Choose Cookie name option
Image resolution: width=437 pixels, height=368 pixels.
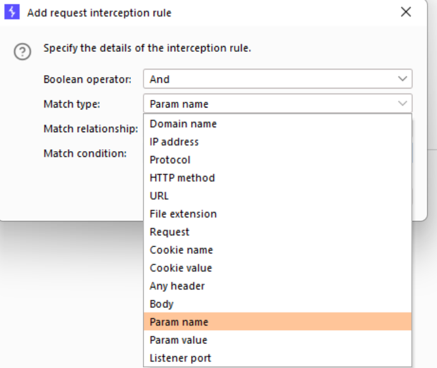coord(181,250)
